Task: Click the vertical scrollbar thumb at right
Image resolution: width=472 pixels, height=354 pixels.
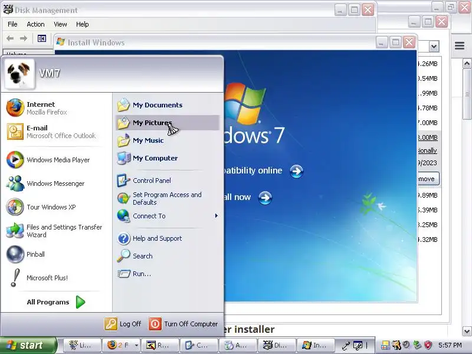Action: (467, 94)
